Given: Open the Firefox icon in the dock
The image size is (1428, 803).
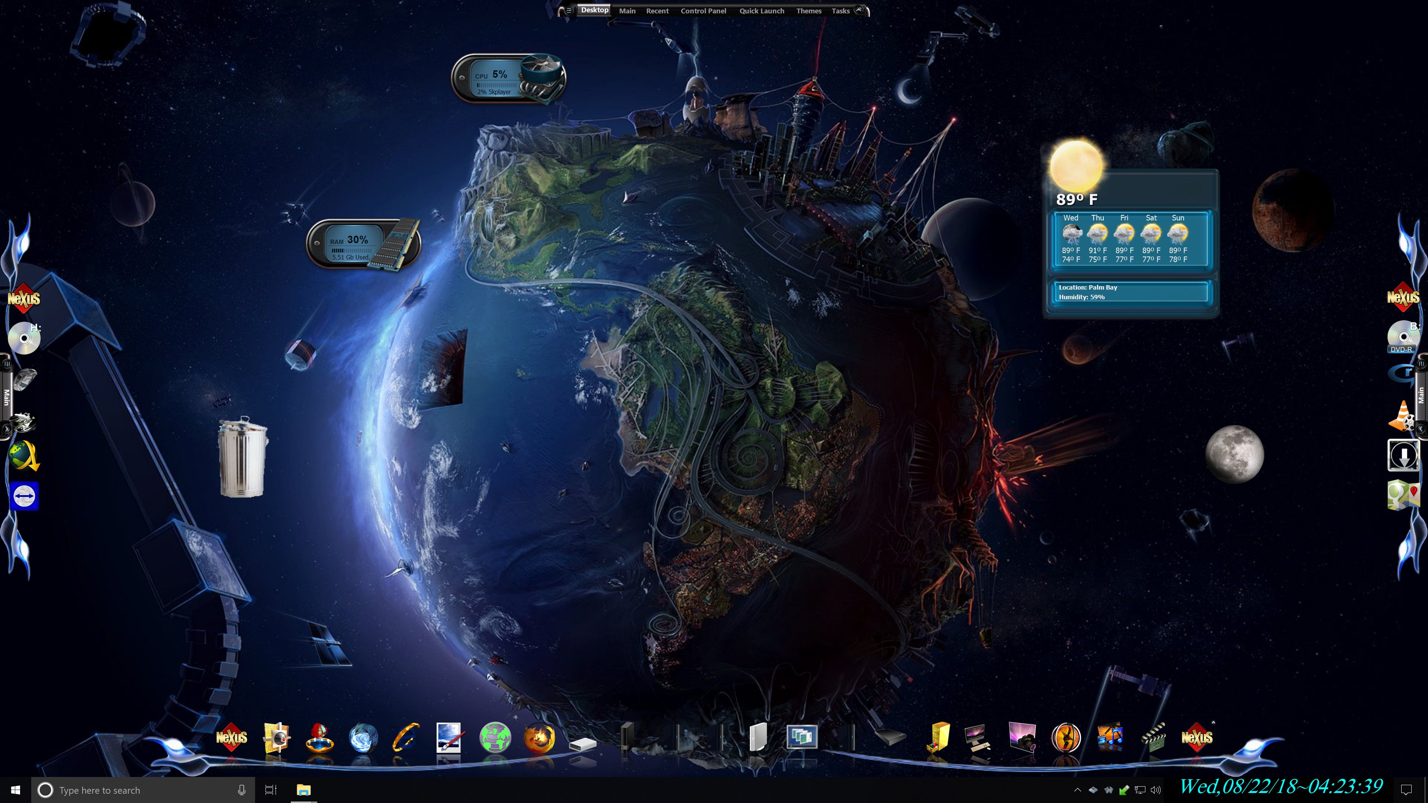Looking at the screenshot, I should click(x=539, y=738).
